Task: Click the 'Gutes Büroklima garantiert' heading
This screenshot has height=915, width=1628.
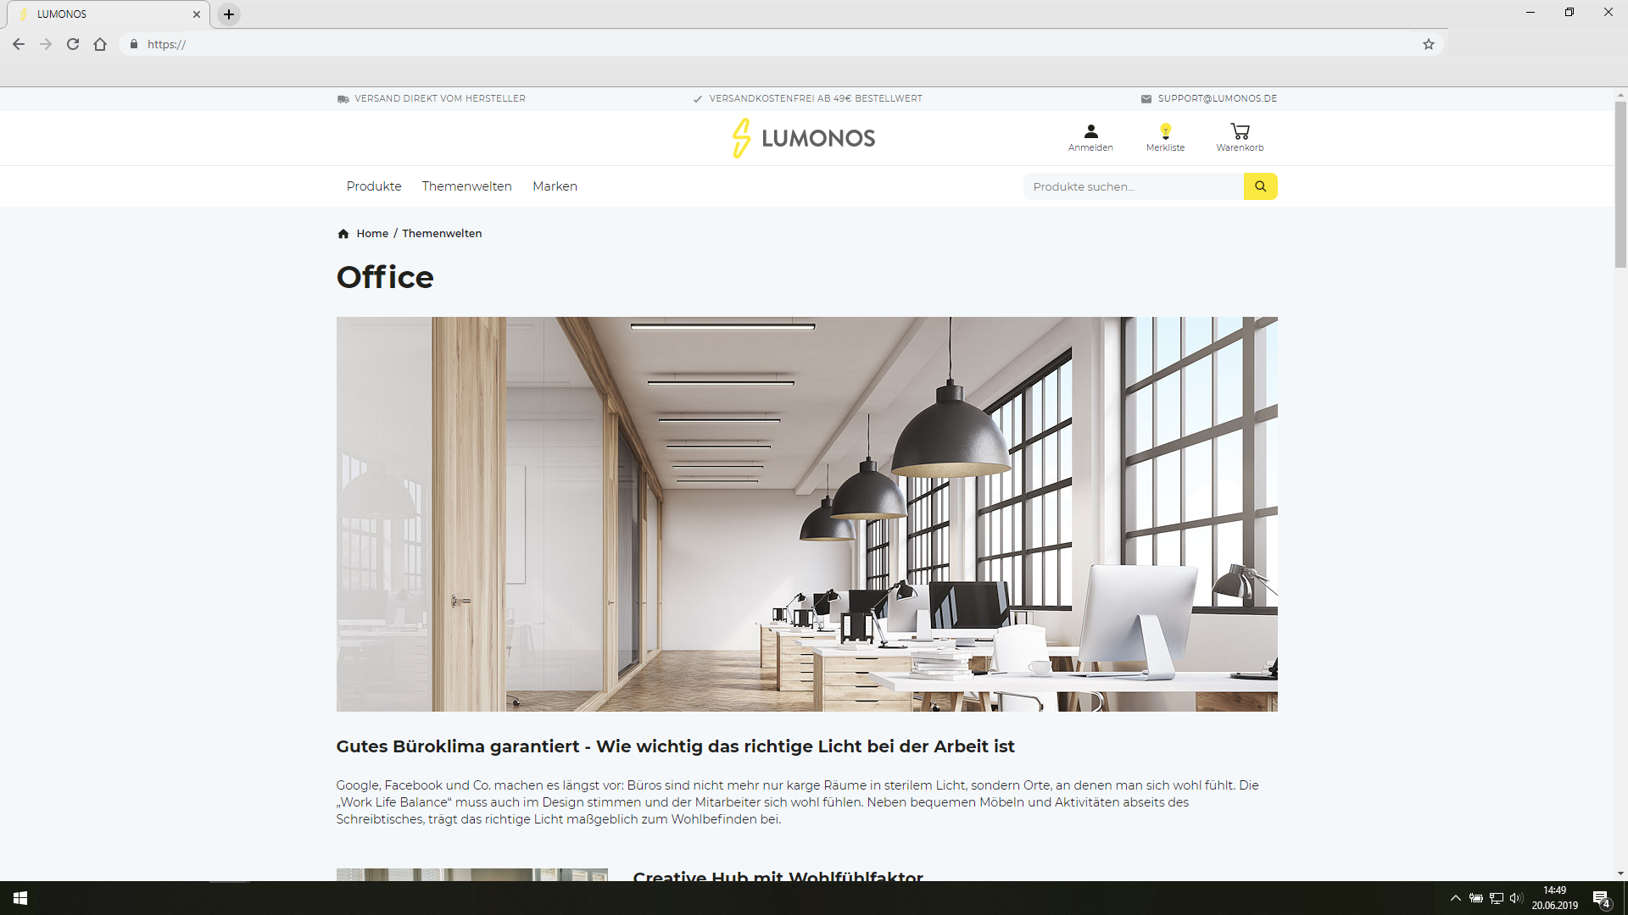Action: coord(675,746)
